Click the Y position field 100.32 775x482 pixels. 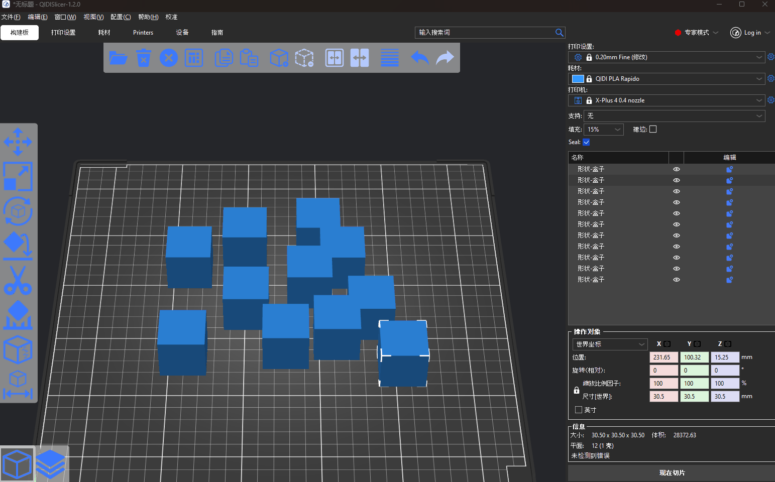point(695,357)
